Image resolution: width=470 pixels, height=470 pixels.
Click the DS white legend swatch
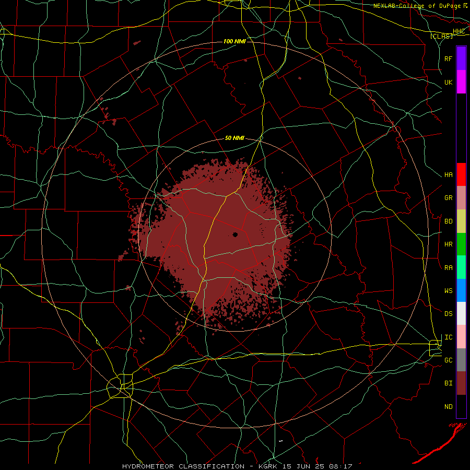(x=461, y=313)
